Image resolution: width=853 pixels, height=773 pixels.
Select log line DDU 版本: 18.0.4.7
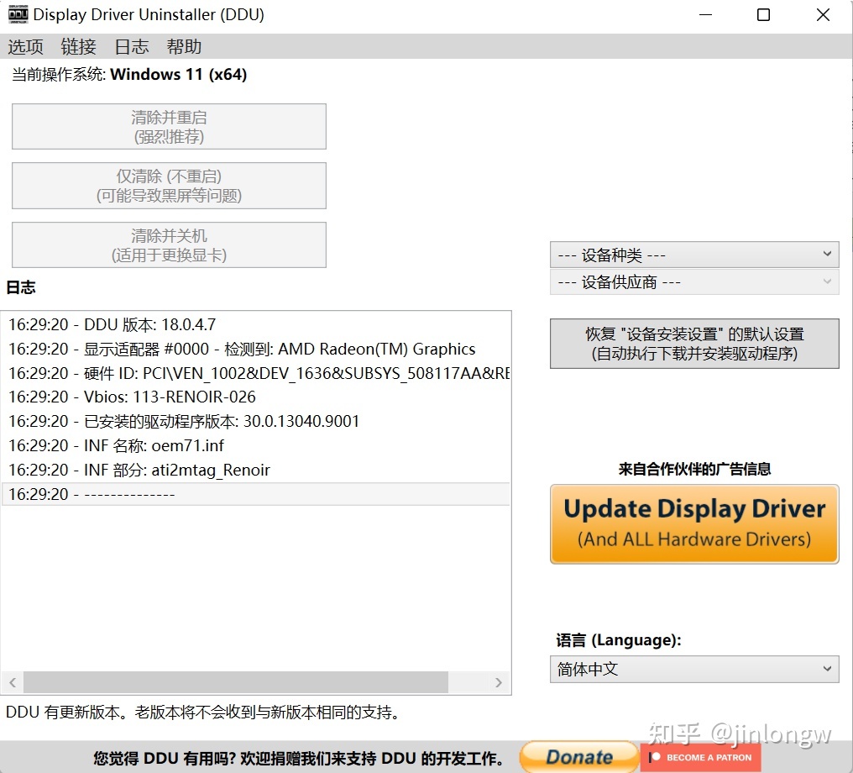click(256, 324)
